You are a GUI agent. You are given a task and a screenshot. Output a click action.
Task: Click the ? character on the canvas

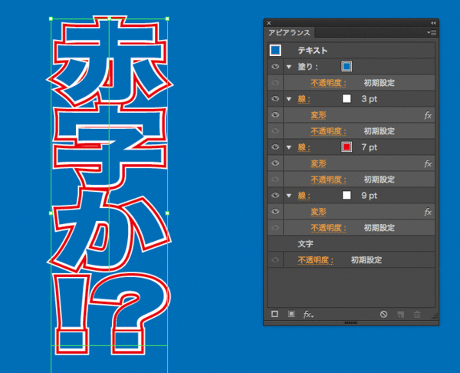129,314
